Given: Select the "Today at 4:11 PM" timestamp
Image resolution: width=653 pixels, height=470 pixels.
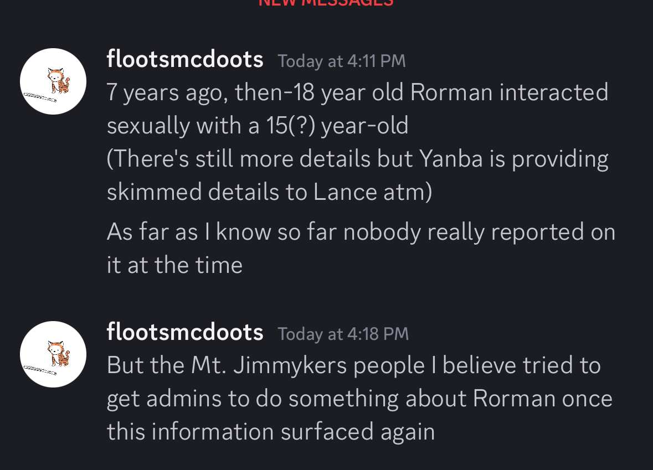Looking at the screenshot, I should (x=342, y=61).
